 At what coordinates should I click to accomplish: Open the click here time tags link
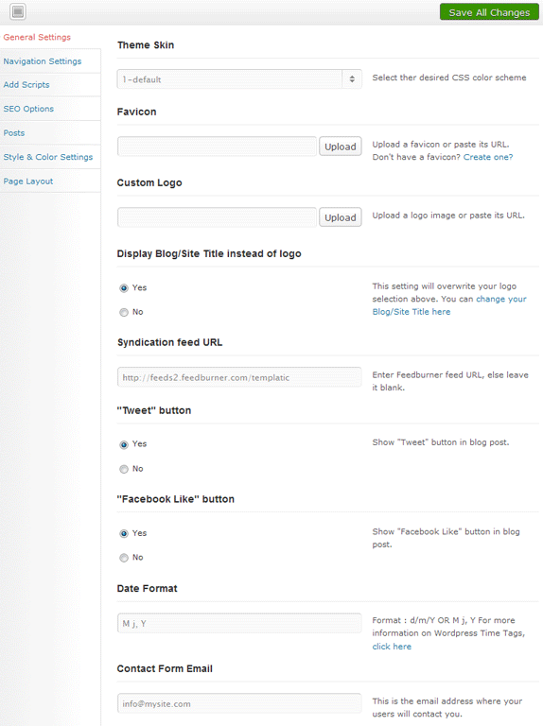pyautogui.click(x=392, y=647)
